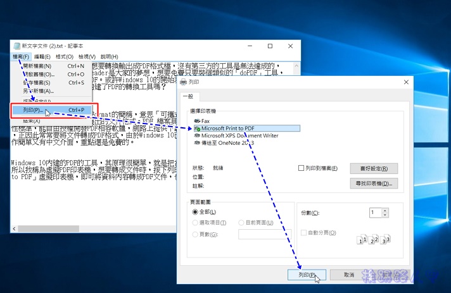
Task: Select the Pages range radio button
Action: click(x=195, y=234)
